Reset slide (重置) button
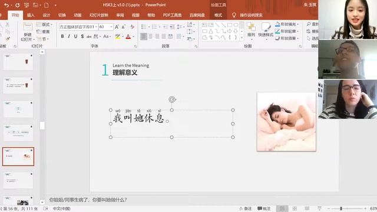The width and height of the screenshot is (377, 212). 43,31
